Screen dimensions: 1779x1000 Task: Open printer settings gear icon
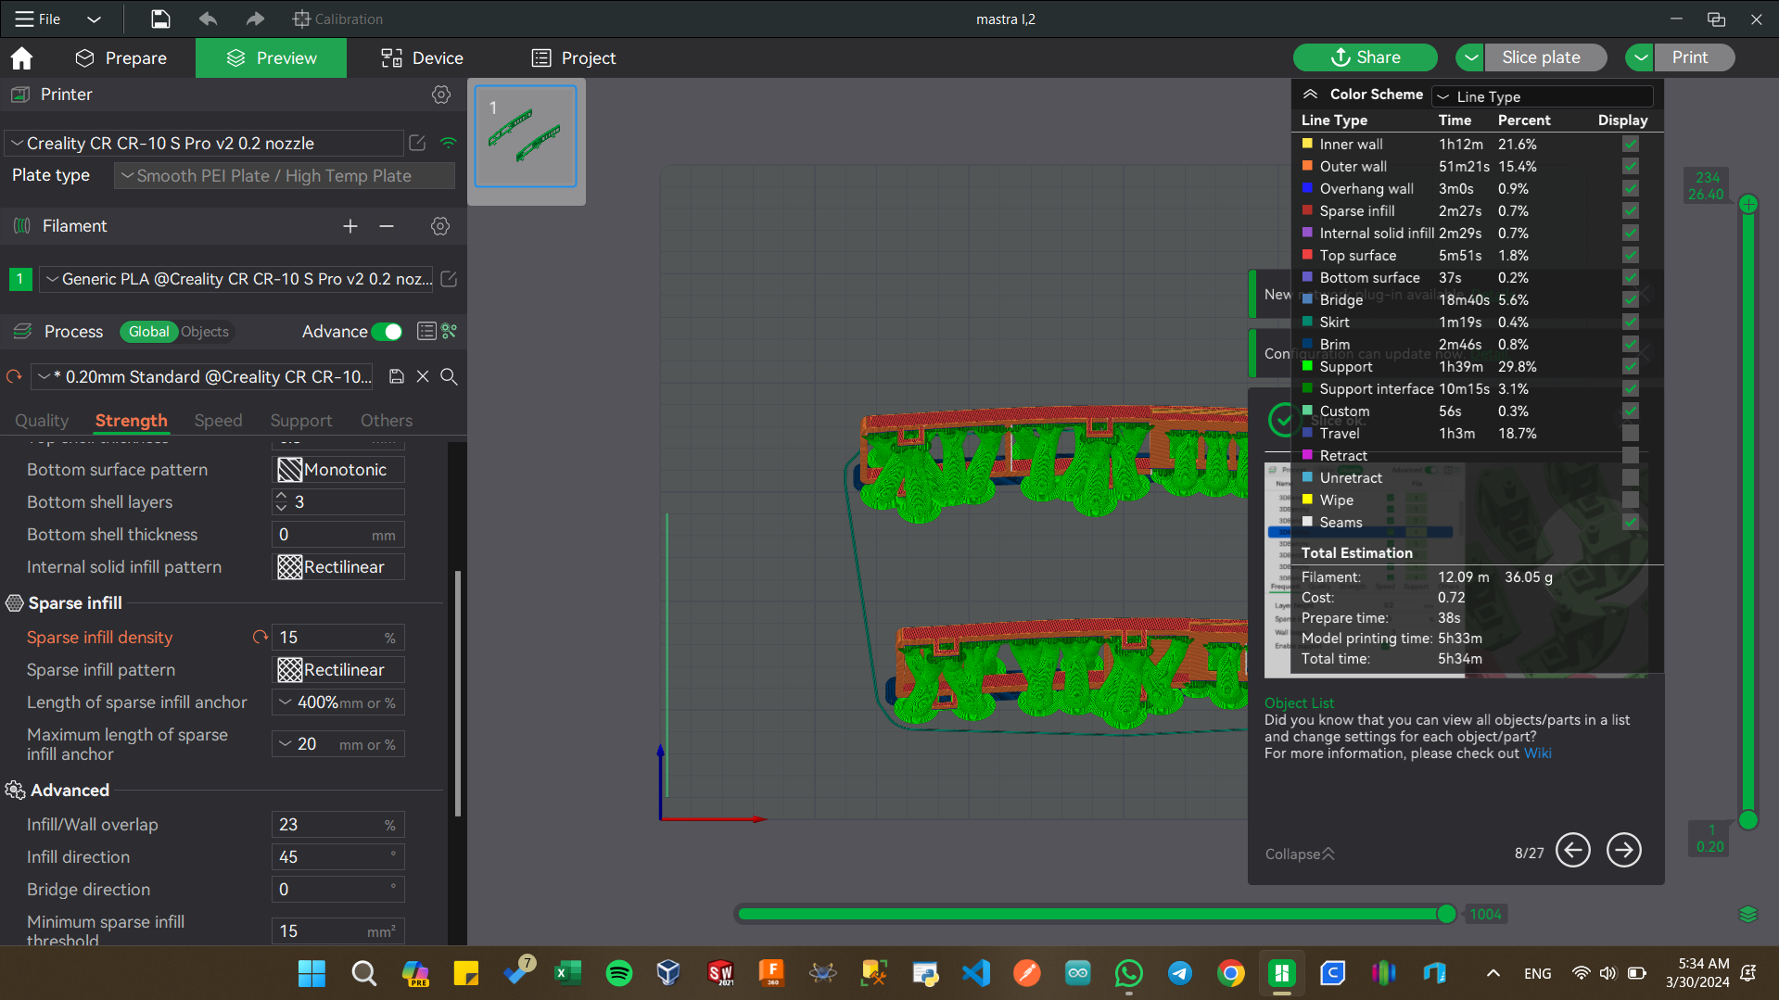pos(441,95)
